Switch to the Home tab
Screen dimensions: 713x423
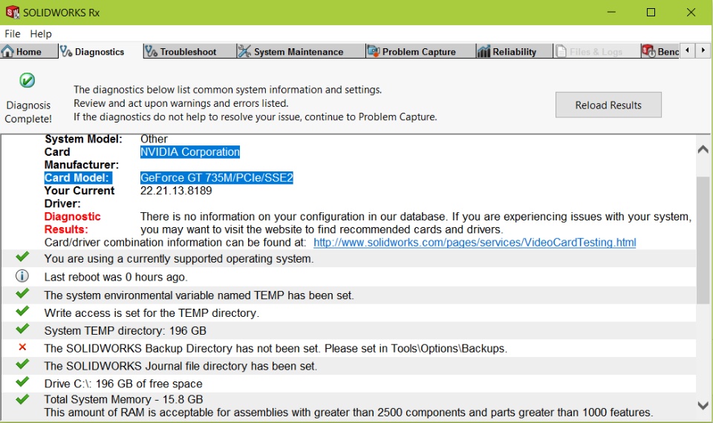tap(29, 51)
